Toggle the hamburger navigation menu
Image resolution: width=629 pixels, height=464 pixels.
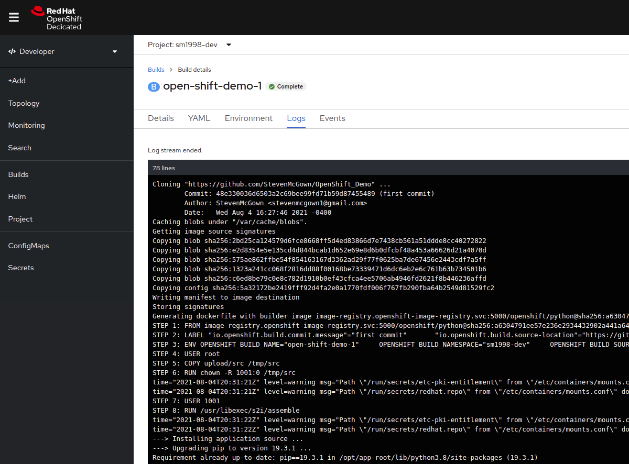click(x=14, y=17)
